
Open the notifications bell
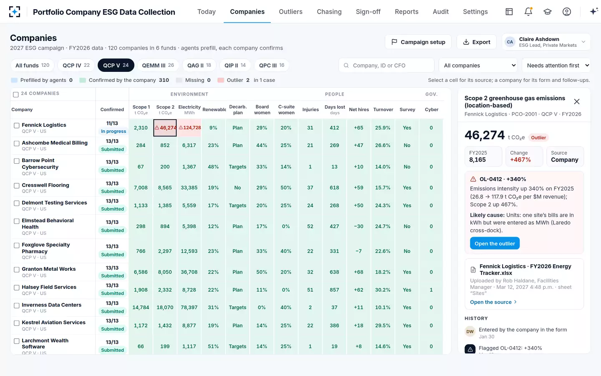tap(528, 12)
